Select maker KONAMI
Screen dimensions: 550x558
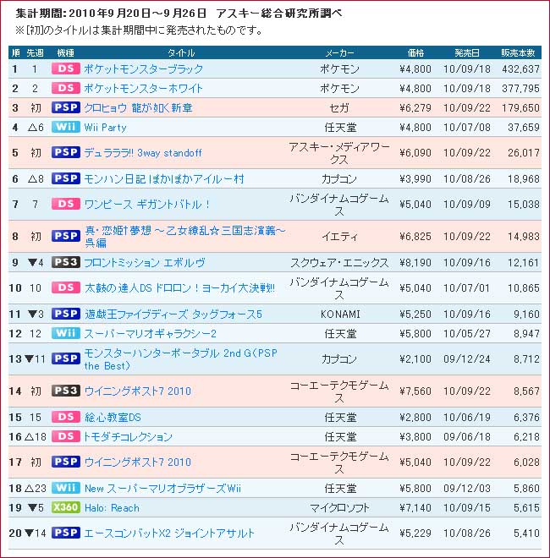pyautogui.click(x=340, y=315)
